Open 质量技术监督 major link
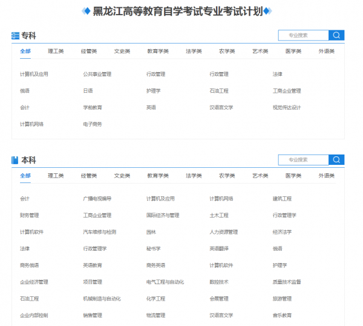Viewport: 363px width, 326px height. (287, 282)
